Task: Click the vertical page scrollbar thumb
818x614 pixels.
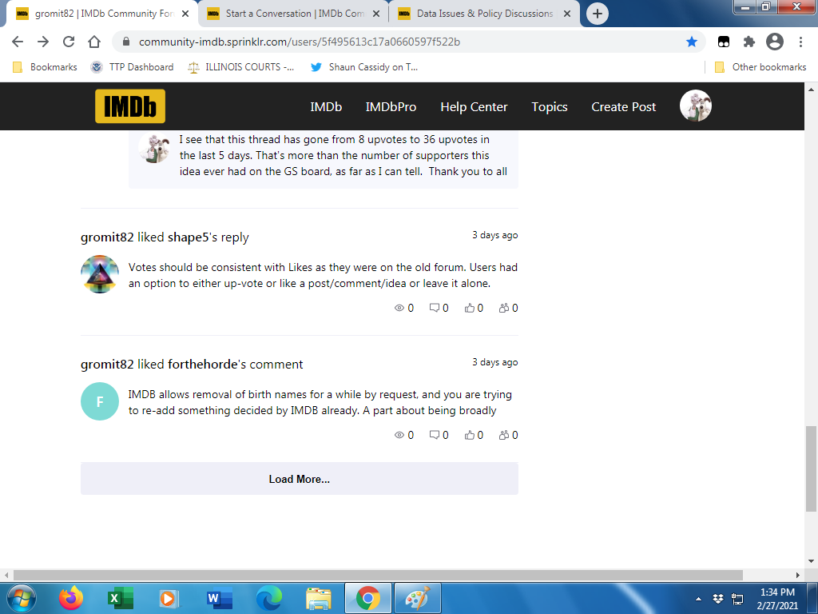Action: point(811,468)
